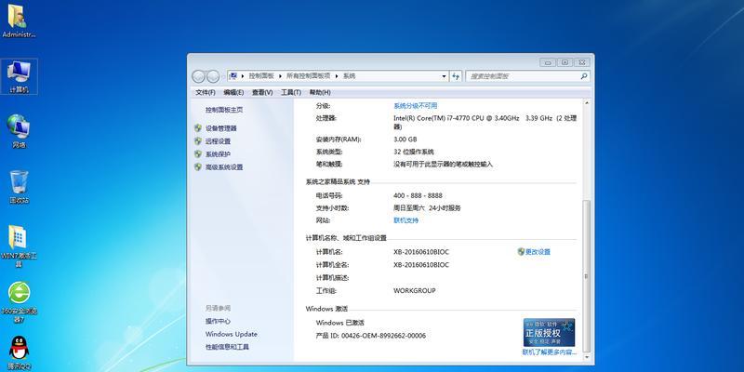
Task: Click the refresh button beside address bar
Action: point(456,76)
